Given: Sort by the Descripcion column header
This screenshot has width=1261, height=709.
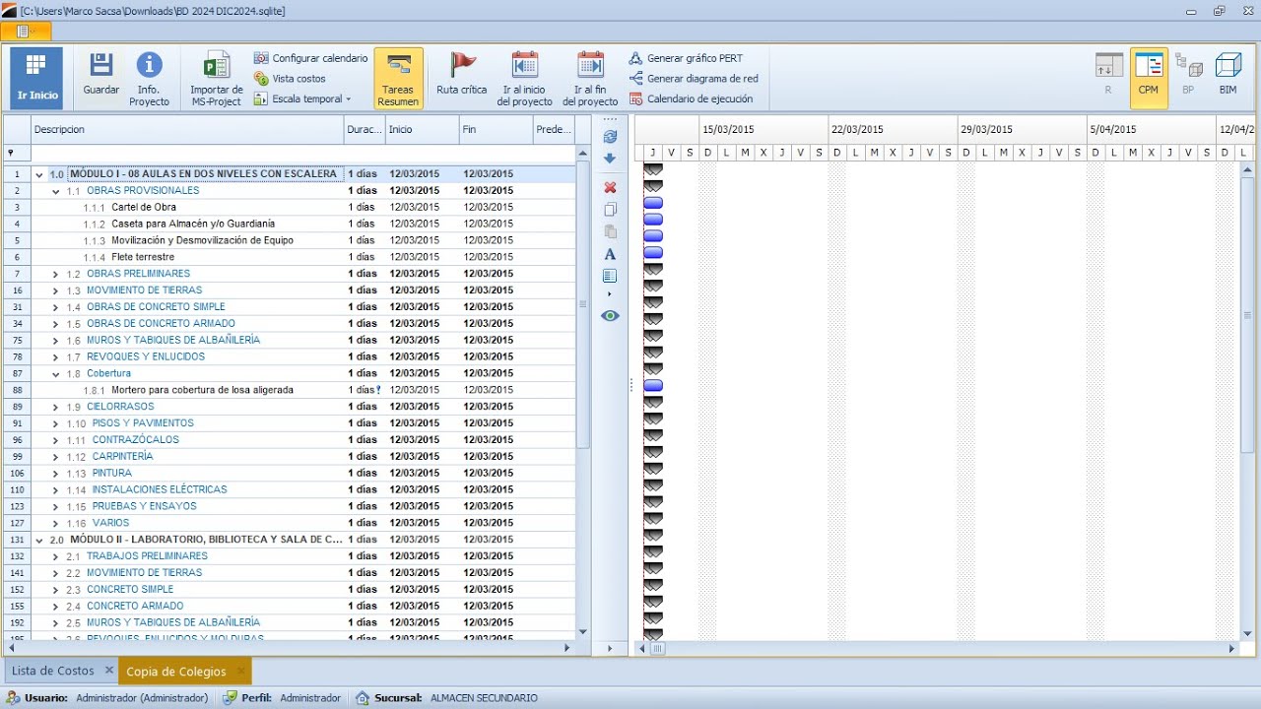Looking at the screenshot, I should [187, 129].
